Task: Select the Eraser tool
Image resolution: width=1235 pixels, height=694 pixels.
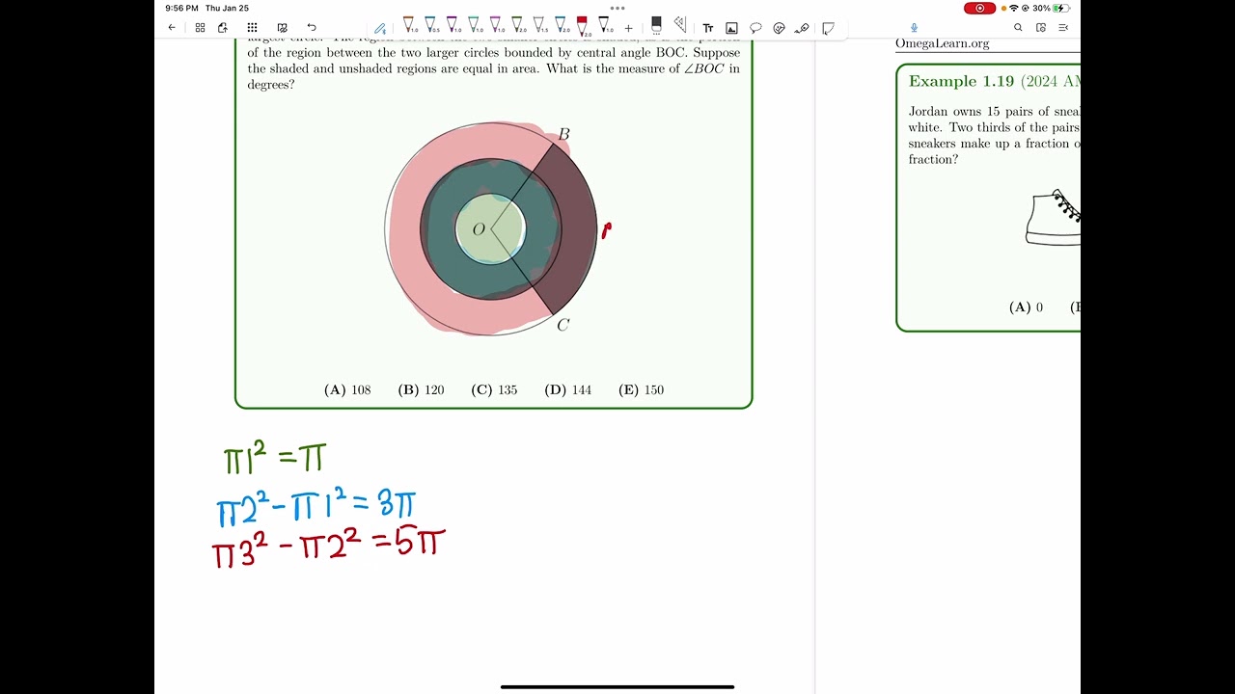Action: (x=656, y=26)
